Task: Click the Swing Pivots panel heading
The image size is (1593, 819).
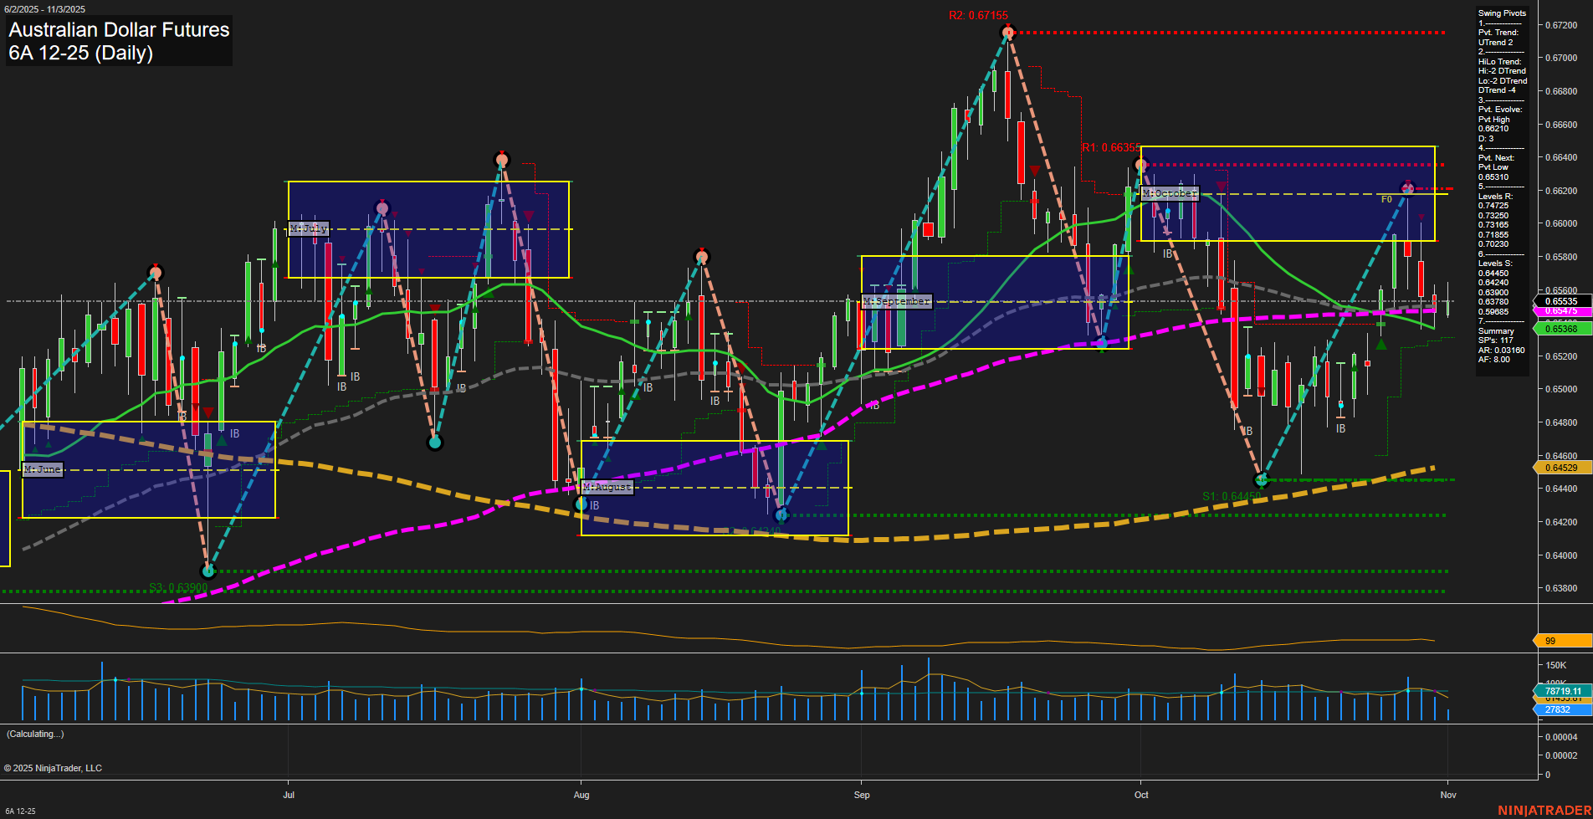Action: click(x=1502, y=13)
